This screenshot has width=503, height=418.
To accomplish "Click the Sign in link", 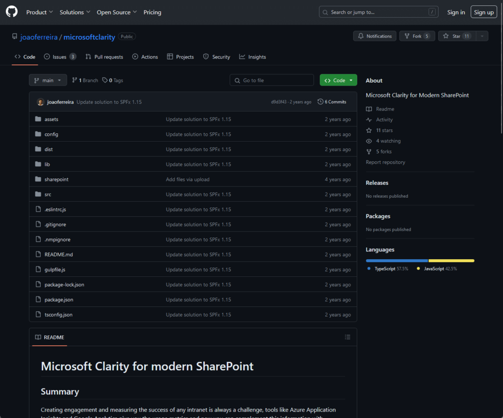I will tap(456, 12).
